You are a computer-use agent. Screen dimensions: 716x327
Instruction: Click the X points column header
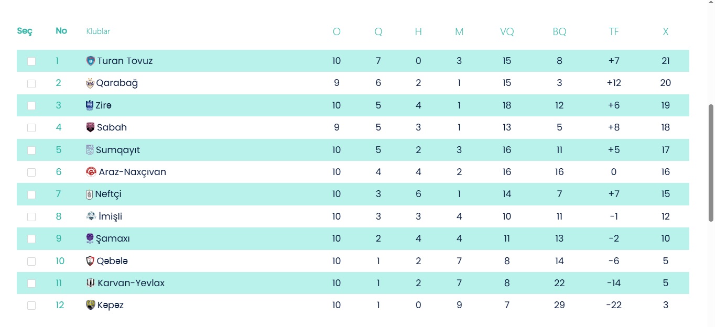point(665,31)
